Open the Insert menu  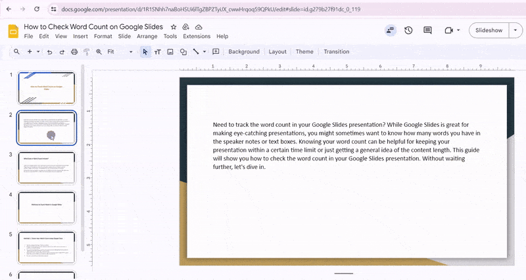coord(80,36)
